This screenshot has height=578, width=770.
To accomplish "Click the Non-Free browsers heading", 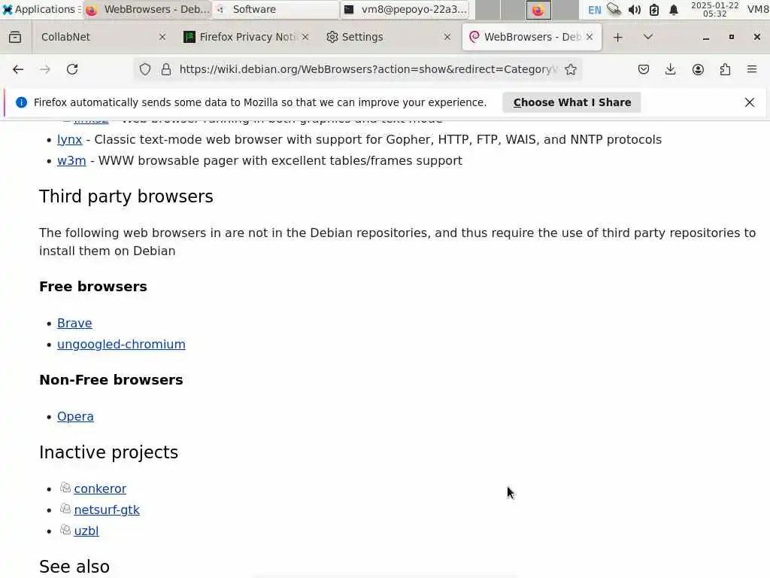I will point(111,380).
